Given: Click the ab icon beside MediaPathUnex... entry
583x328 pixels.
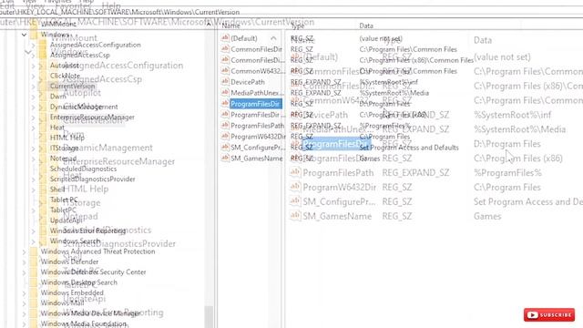Looking at the screenshot, I should [x=225, y=93].
